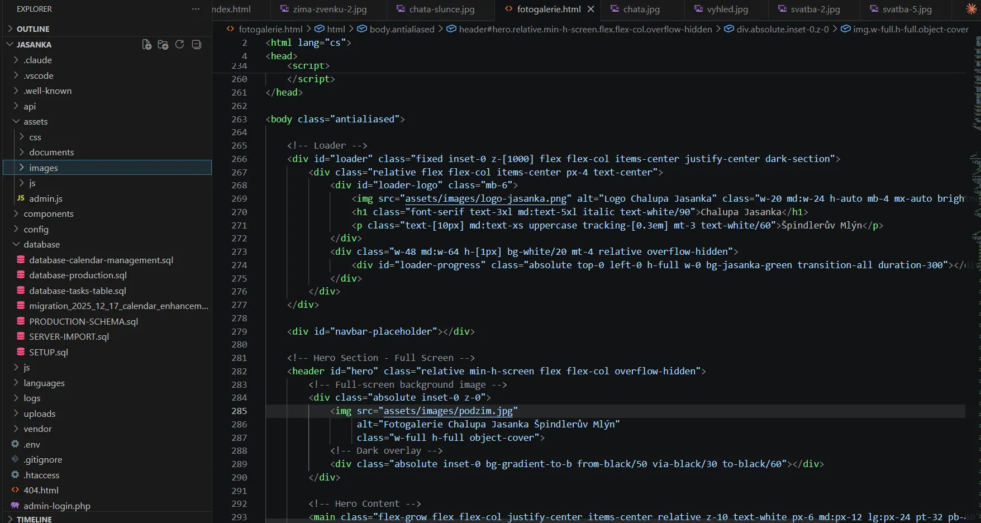Refresh the JASANKA explorer tree

coord(180,45)
